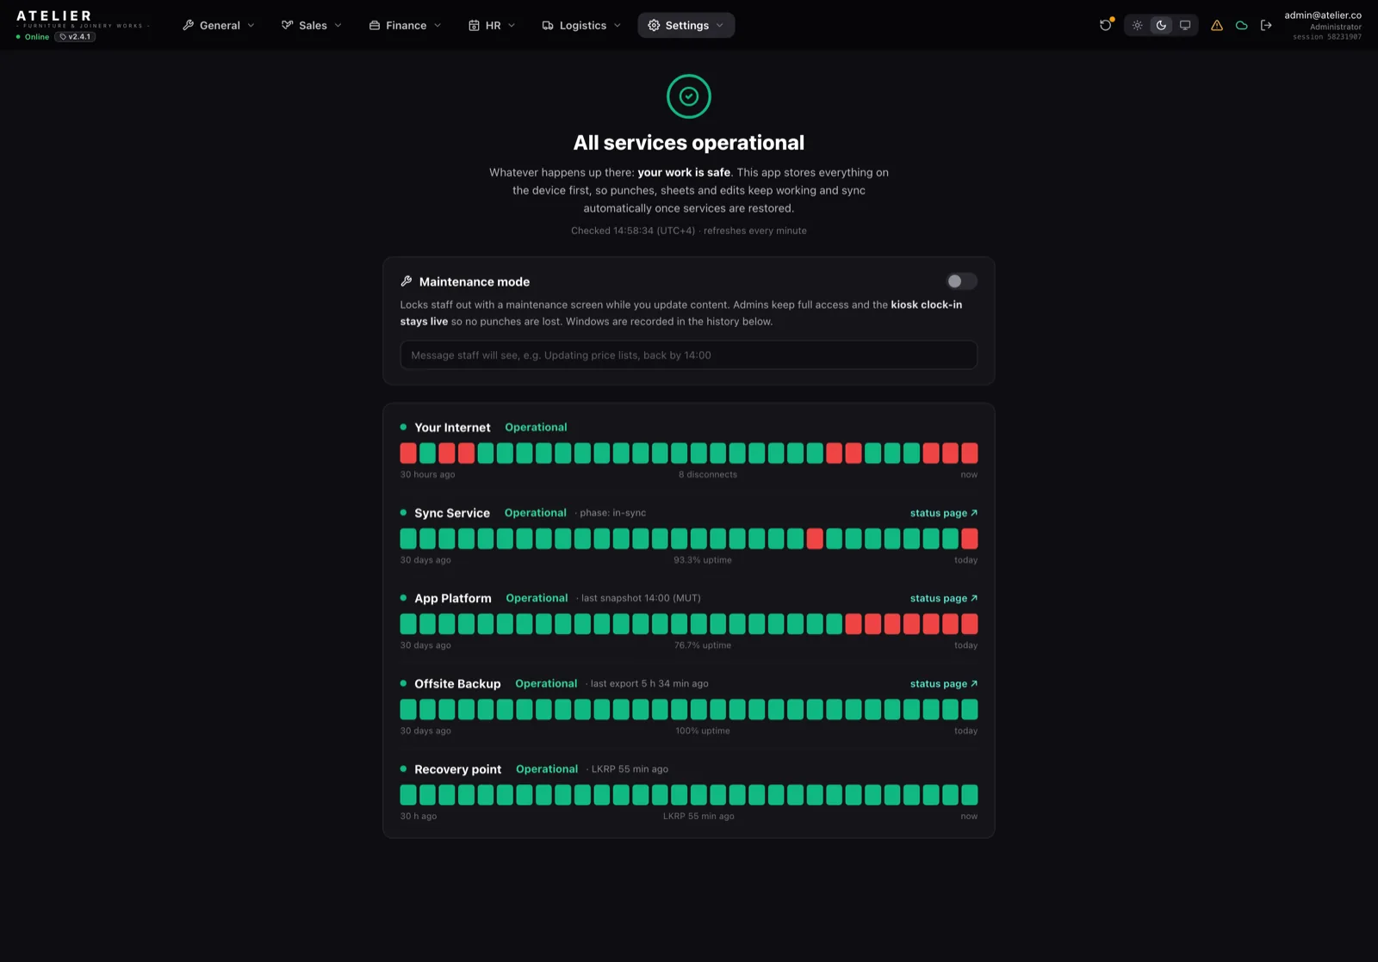Open App Platform status page link
This screenshot has width=1378, height=962.
(x=944, y=598)
